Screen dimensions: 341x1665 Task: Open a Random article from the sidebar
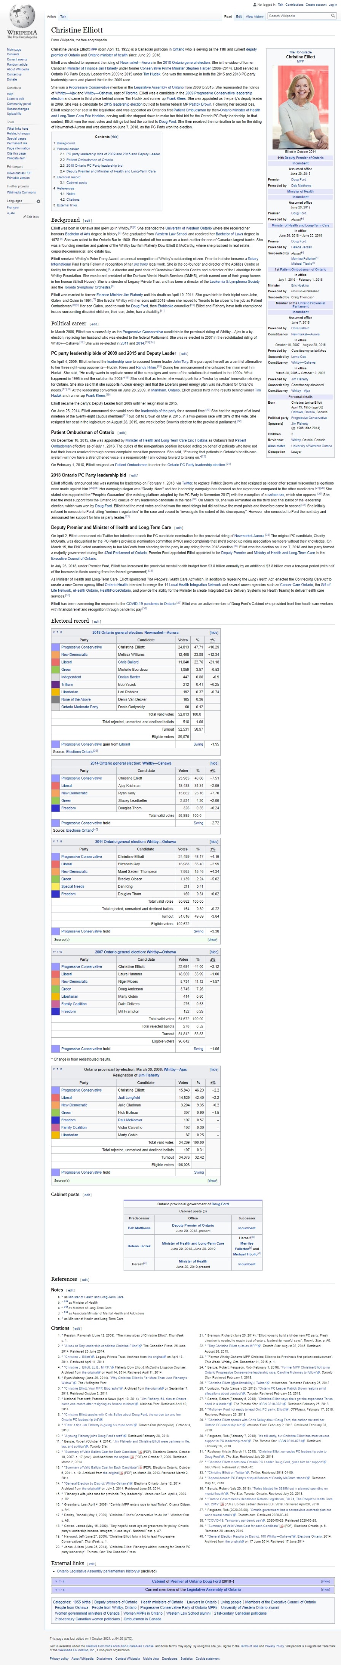point(17,64)
